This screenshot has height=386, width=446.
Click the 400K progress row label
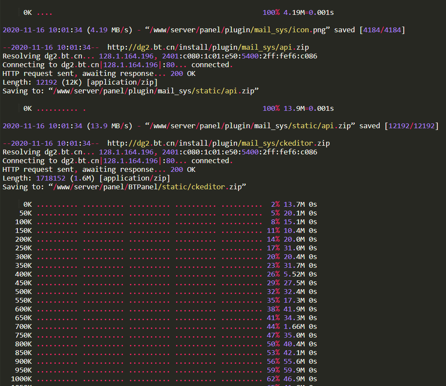23,274
